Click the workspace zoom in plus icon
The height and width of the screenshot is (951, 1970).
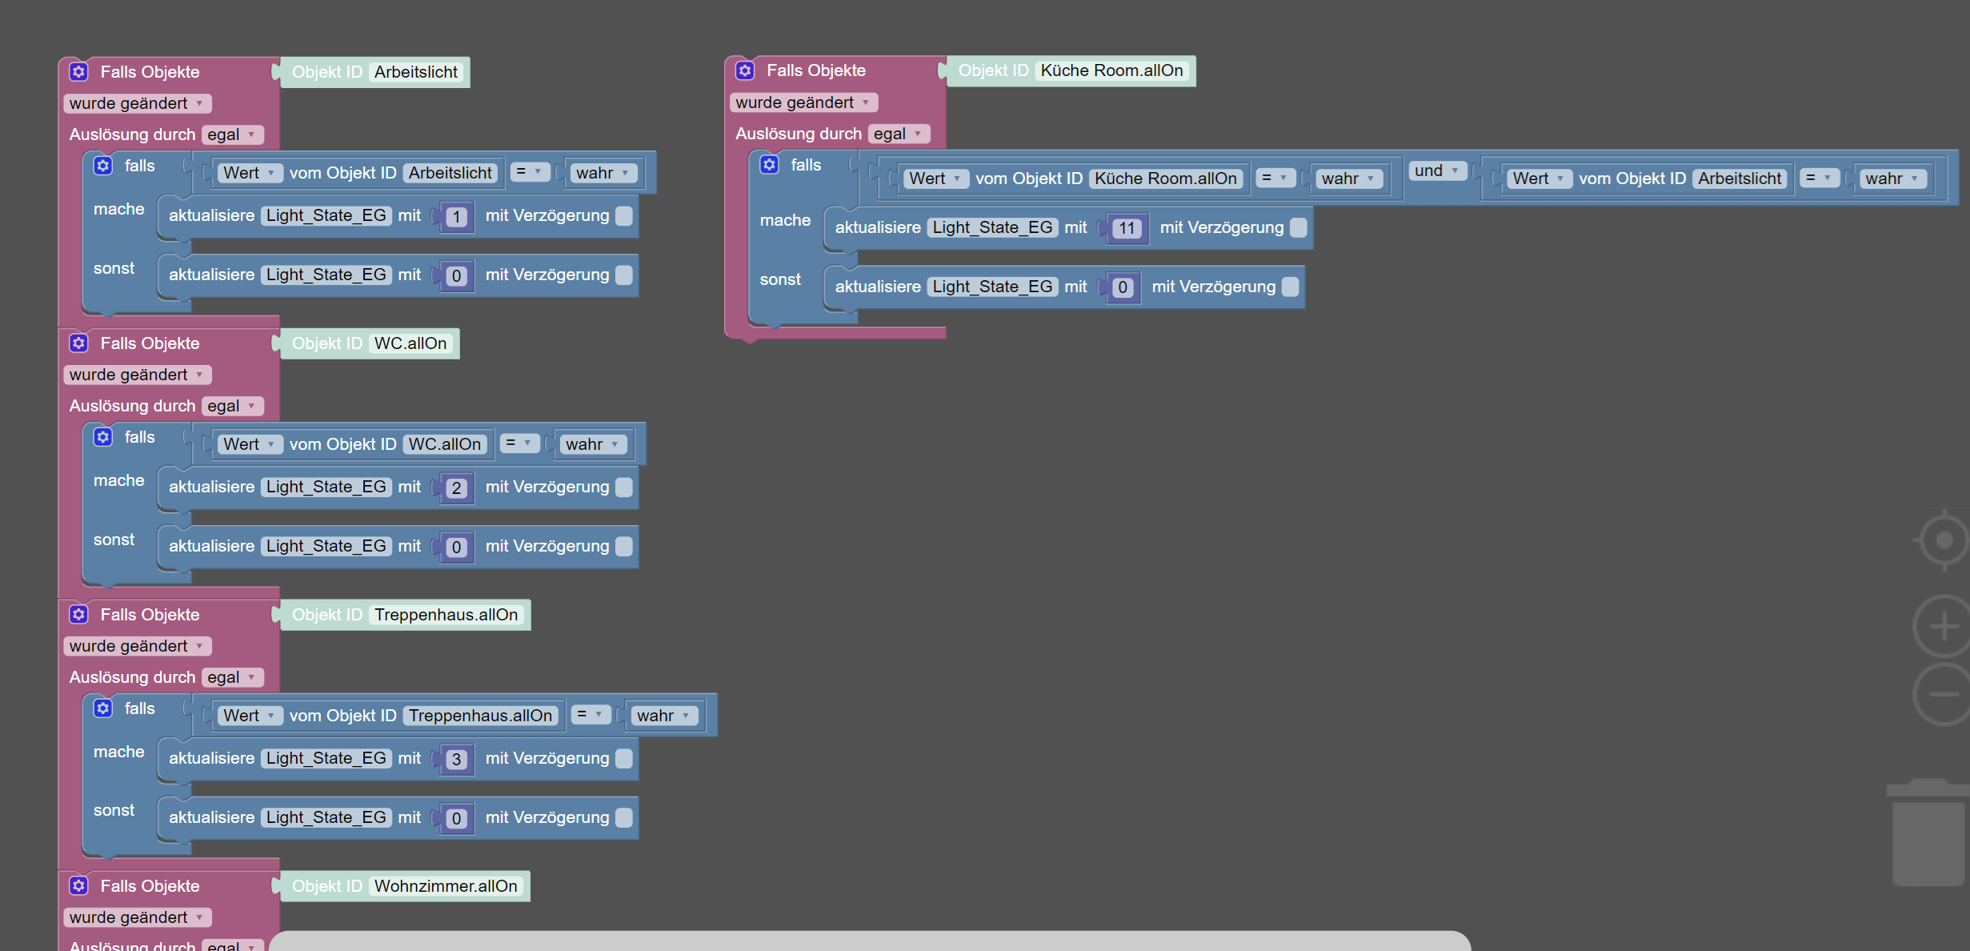click(x=1943, y=627)
